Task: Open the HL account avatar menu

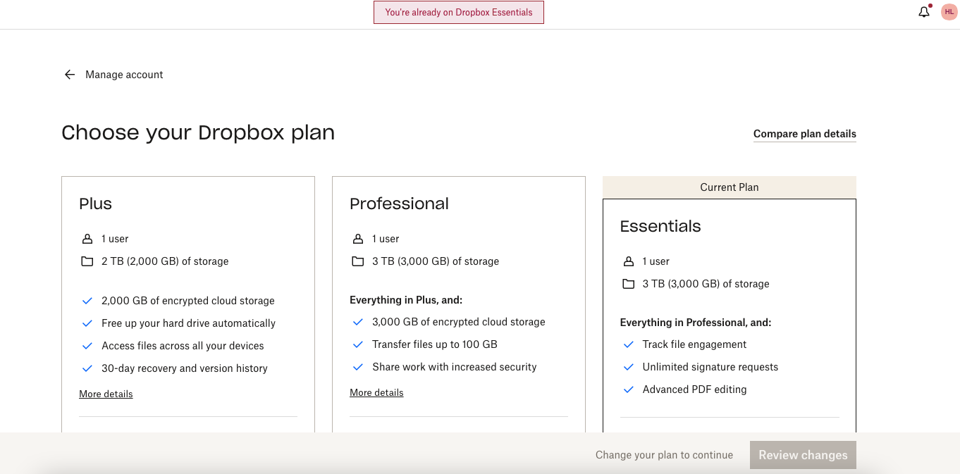Action: coord(949,12)
